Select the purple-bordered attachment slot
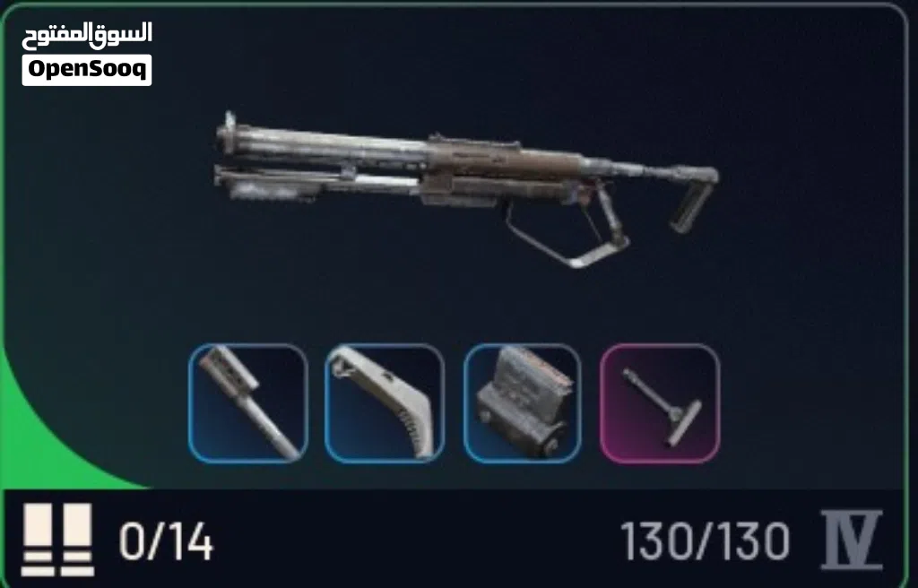Viewport: 918px width, 588px height. pyautogui.click(x=660, y=403)
